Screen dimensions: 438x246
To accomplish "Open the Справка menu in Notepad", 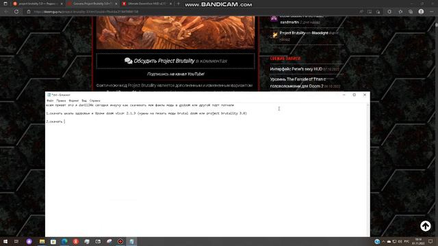I will (x=94, y=100).
